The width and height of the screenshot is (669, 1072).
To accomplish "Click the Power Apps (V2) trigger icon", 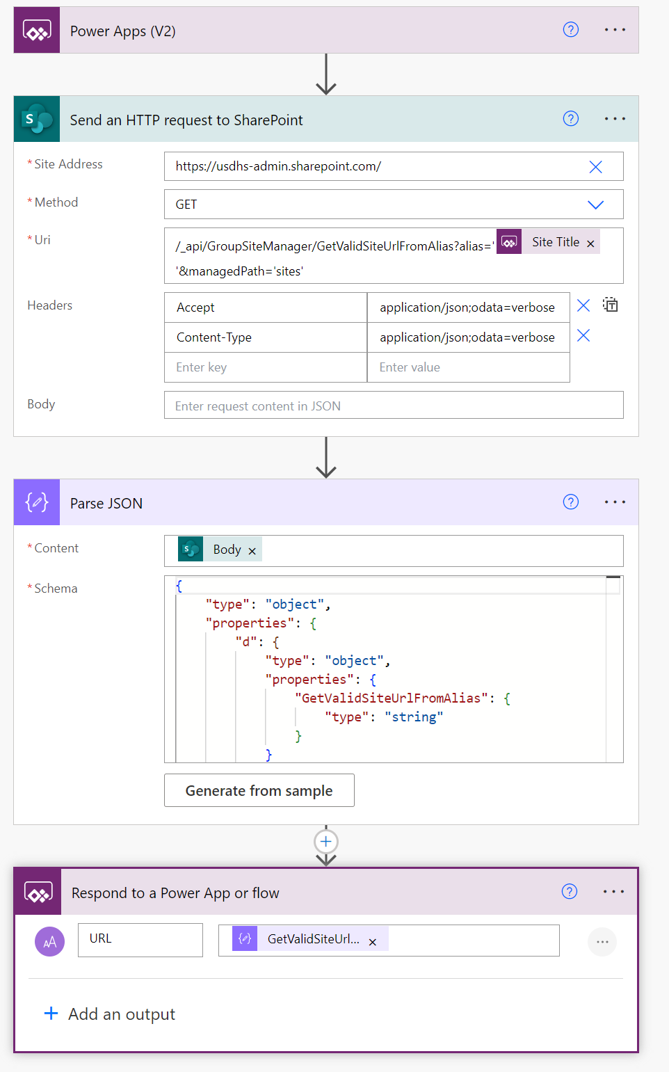I will point(37,31).
